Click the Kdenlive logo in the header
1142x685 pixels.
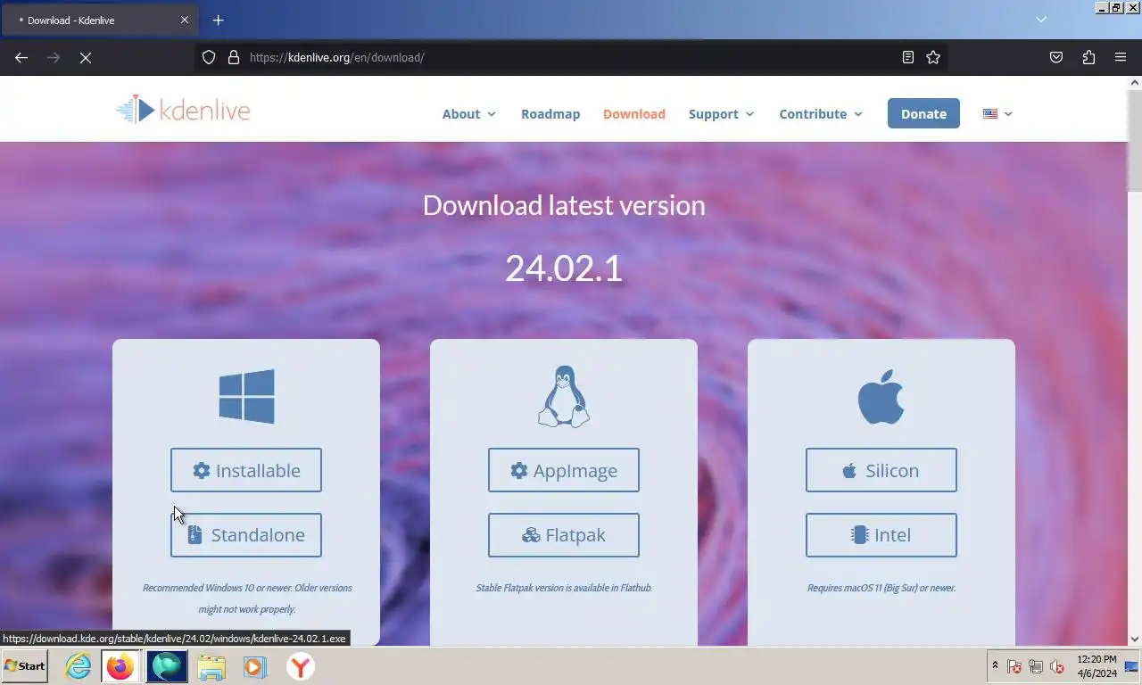183,110
